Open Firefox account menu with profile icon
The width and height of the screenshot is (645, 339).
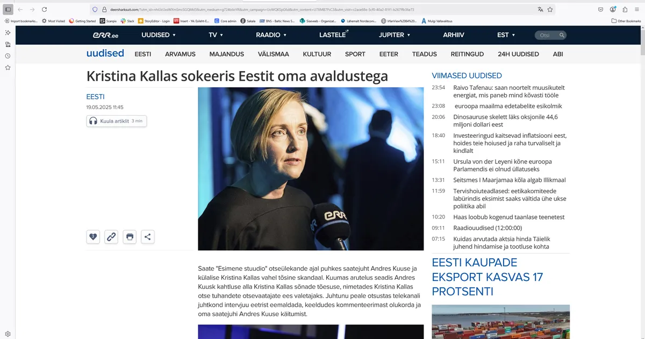tap(612, 9)
